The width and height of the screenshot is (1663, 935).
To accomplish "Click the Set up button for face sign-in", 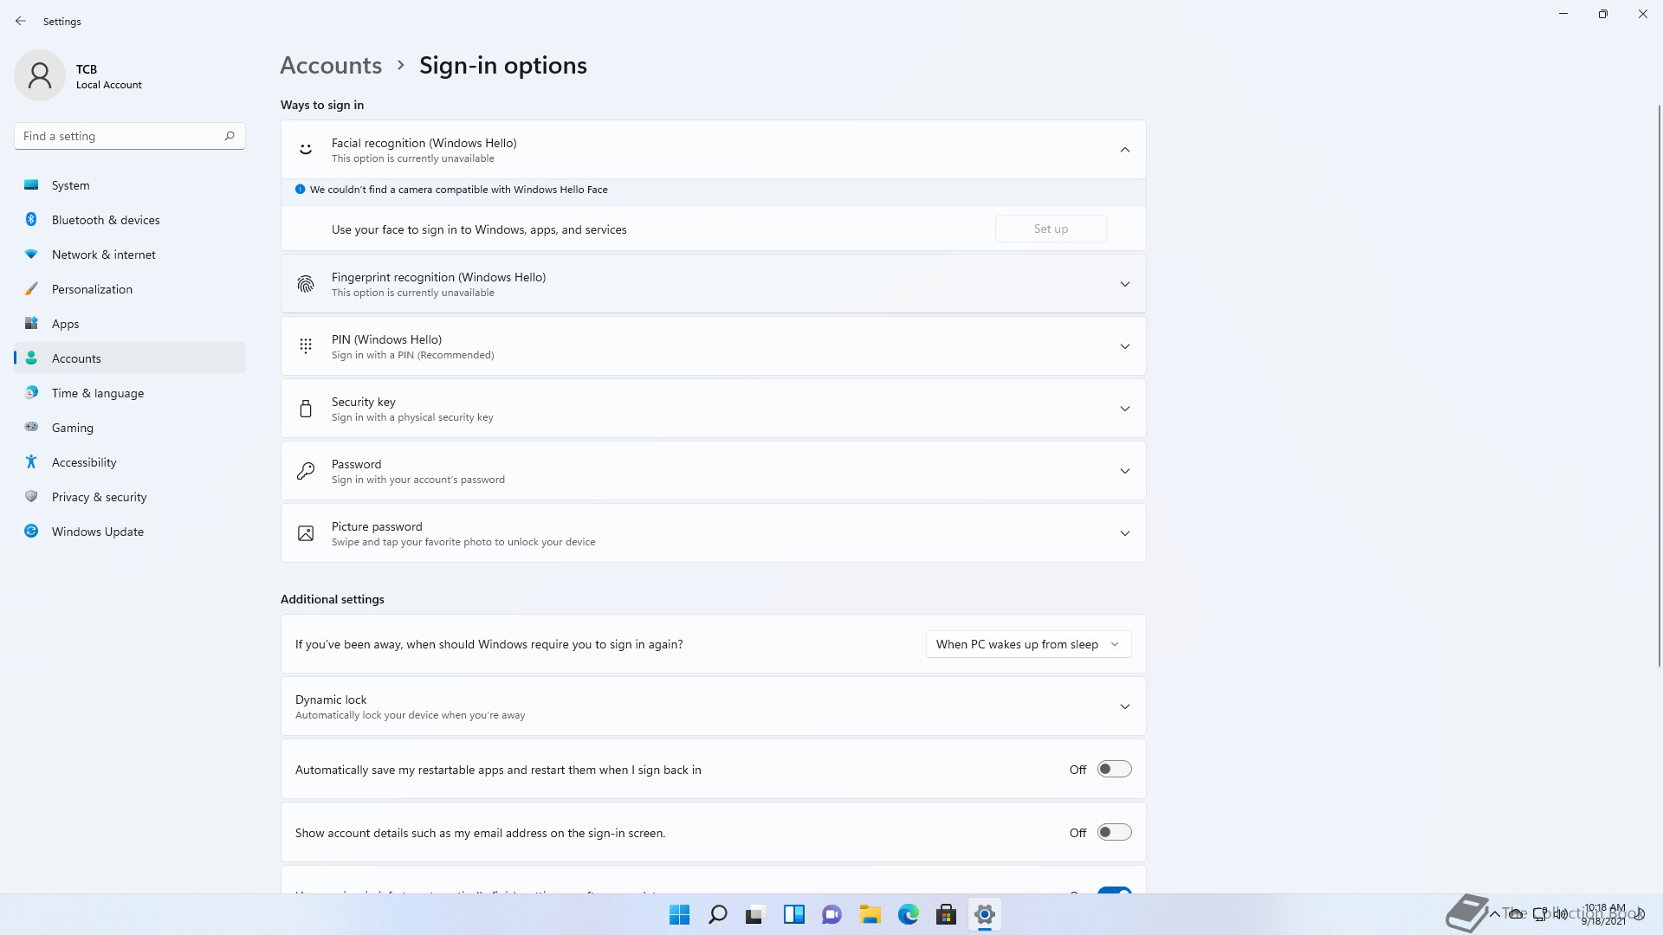I will pos(1051,229).
